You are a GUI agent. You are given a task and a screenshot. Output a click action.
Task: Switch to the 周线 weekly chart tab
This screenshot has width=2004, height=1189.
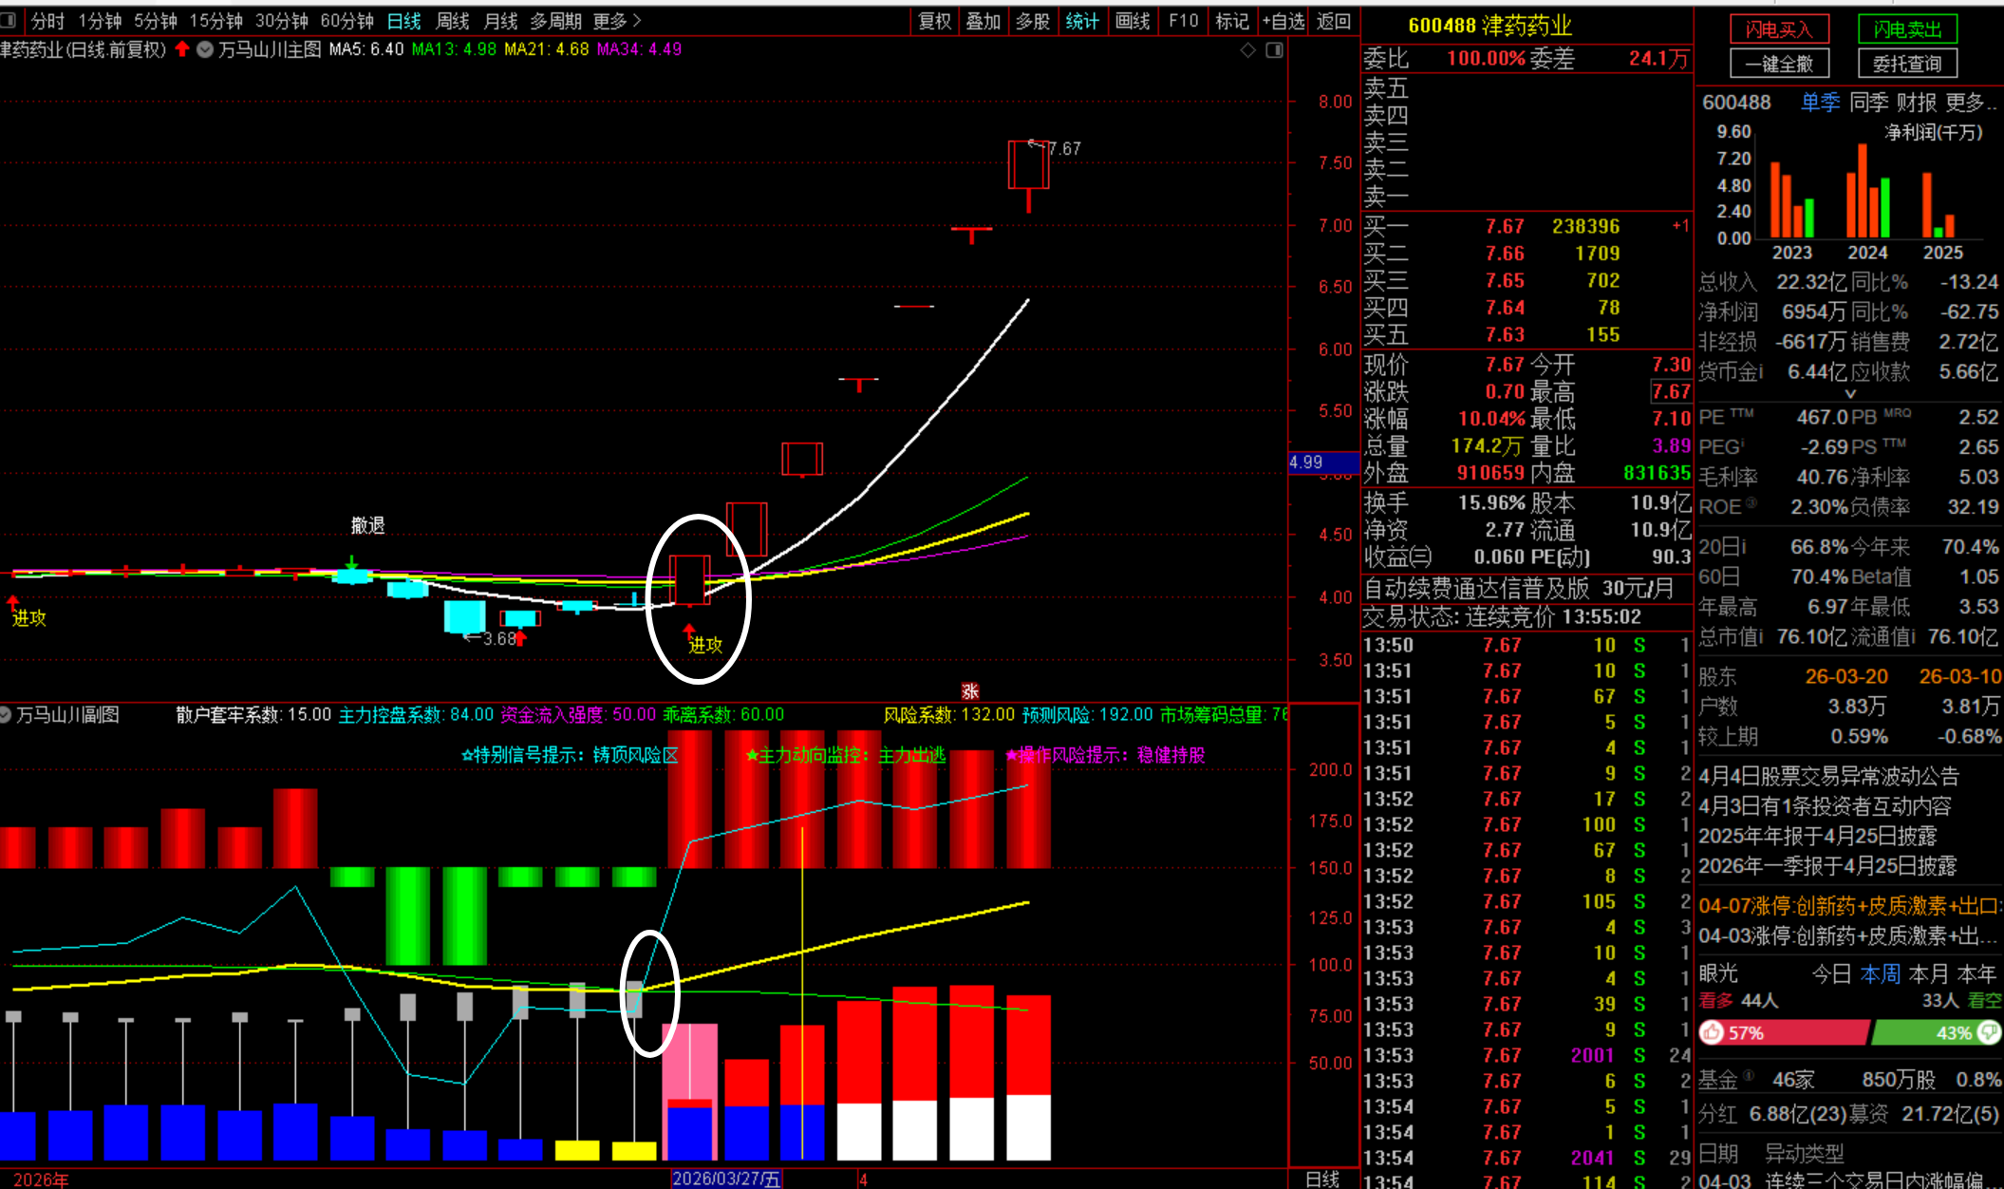pos(453,21)
